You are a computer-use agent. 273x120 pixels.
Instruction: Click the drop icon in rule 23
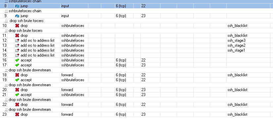17,114
